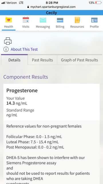This screenshot has height=184, width=103.
Task: Open the Resources book icon
Action: [77, 20]
